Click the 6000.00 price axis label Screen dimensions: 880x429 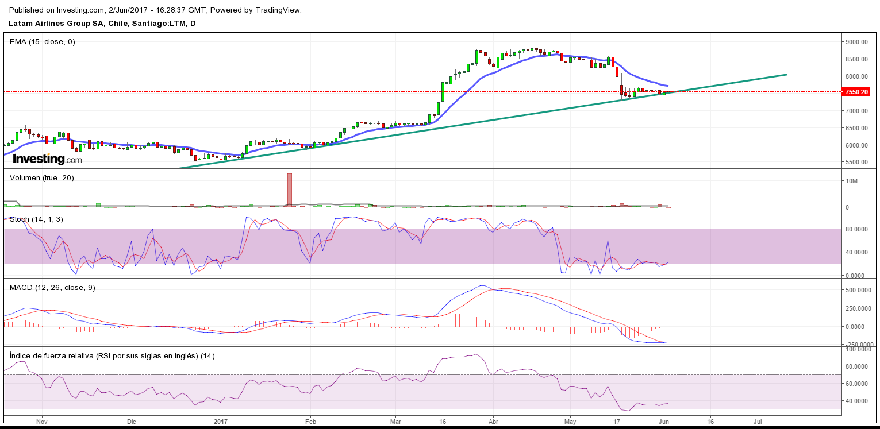(856, 145)
